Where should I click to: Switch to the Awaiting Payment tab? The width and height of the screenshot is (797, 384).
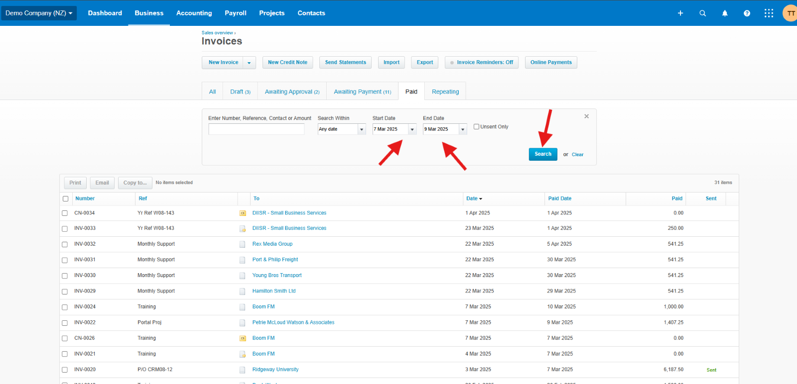point(362,92)
